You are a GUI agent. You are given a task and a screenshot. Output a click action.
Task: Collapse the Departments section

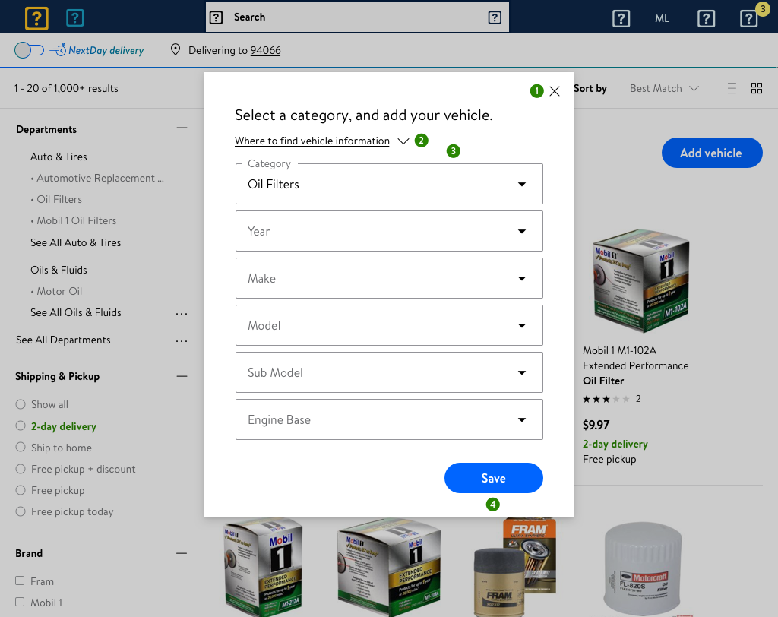182,128
